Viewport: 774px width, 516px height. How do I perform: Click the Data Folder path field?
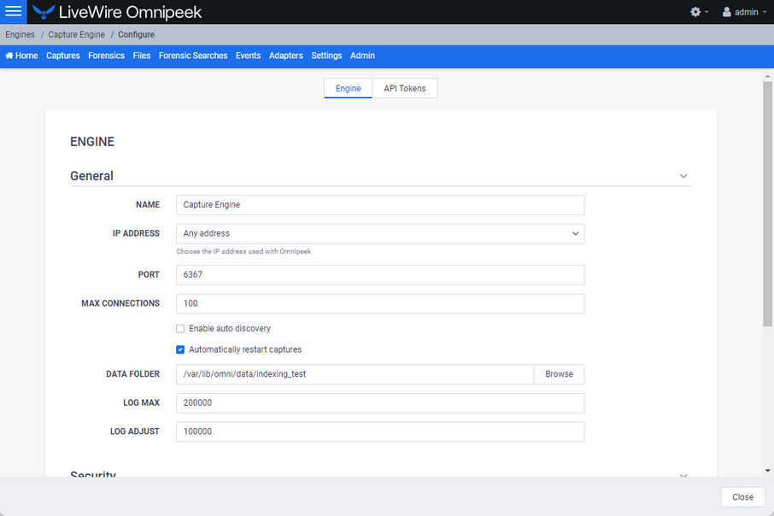pos(355,374)
